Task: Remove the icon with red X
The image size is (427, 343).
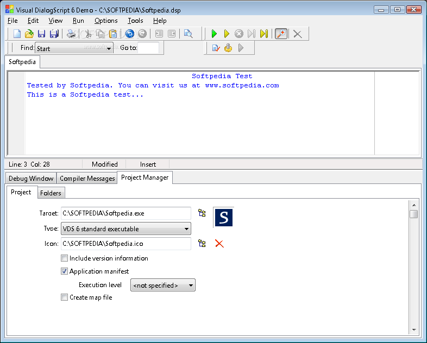Action: 219,244
